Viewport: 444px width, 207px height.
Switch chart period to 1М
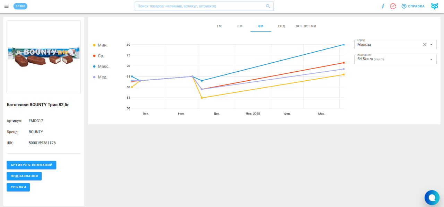pos(219,26)
